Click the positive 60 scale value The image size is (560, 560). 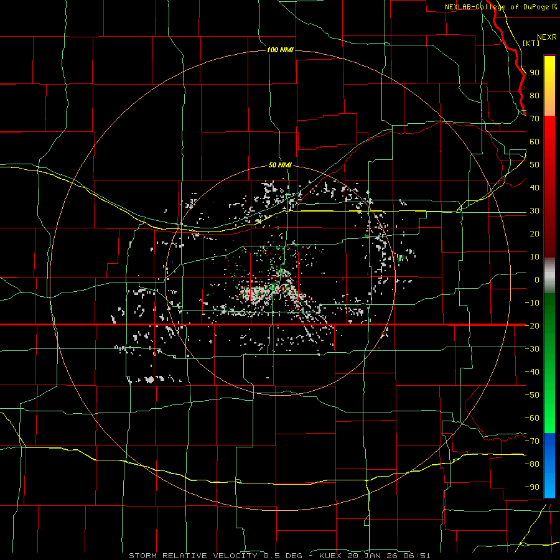534,142
